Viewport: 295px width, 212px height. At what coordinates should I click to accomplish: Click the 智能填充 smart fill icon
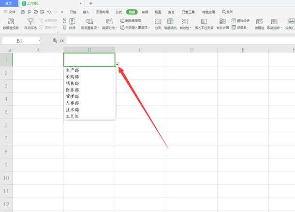[170, 21]
